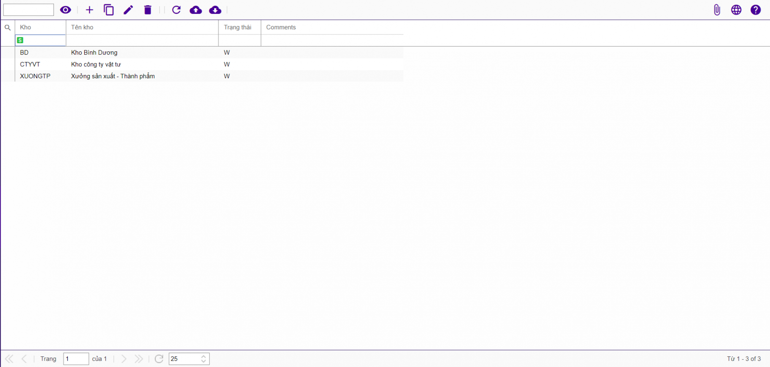Screen dimensions: 770x367
Task: Click the cloud download icon
Action: click(215, 10)
